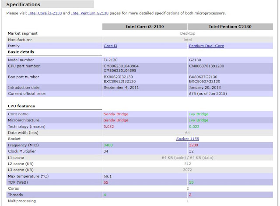The width and height of the screenshot is (280, 206).
Task: Open the Socket 1155 link
Action: click(x=188, y=139)
